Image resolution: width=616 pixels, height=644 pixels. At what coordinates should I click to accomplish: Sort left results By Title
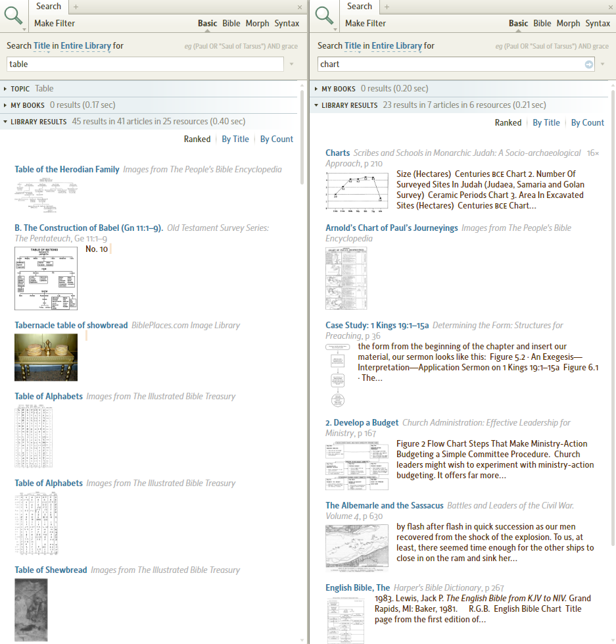tap(235, 139)
